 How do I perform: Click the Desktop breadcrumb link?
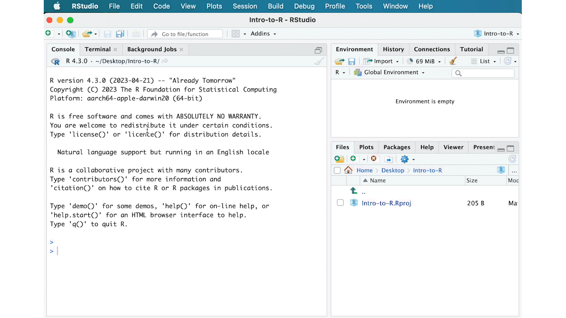pos(393,170)
